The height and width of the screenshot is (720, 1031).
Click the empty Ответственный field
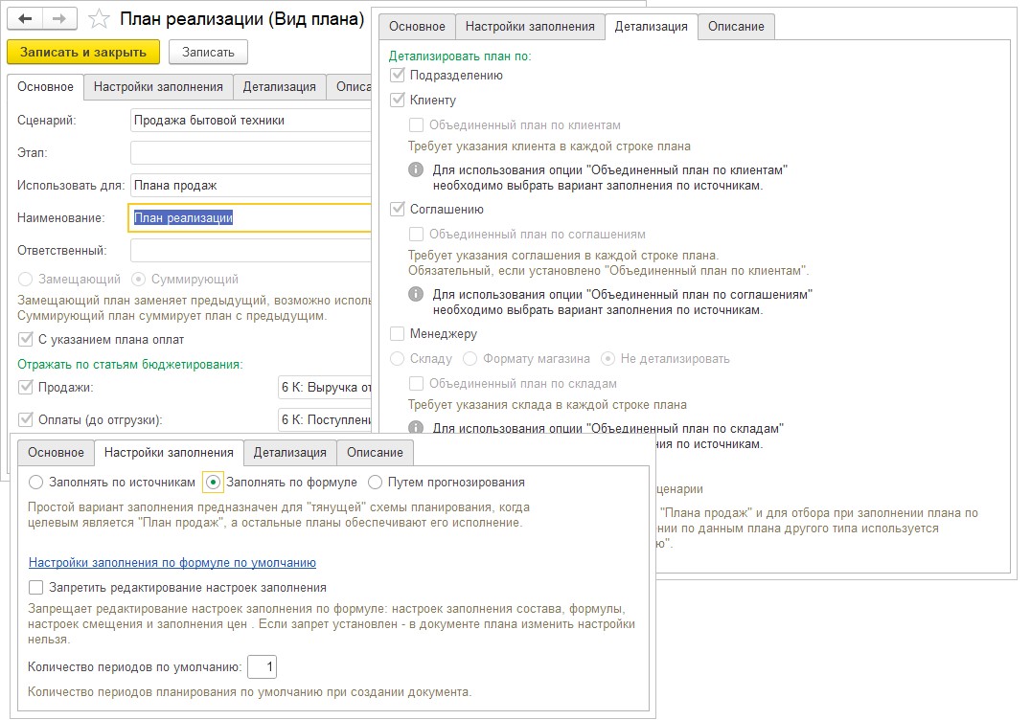click(251, 250)
